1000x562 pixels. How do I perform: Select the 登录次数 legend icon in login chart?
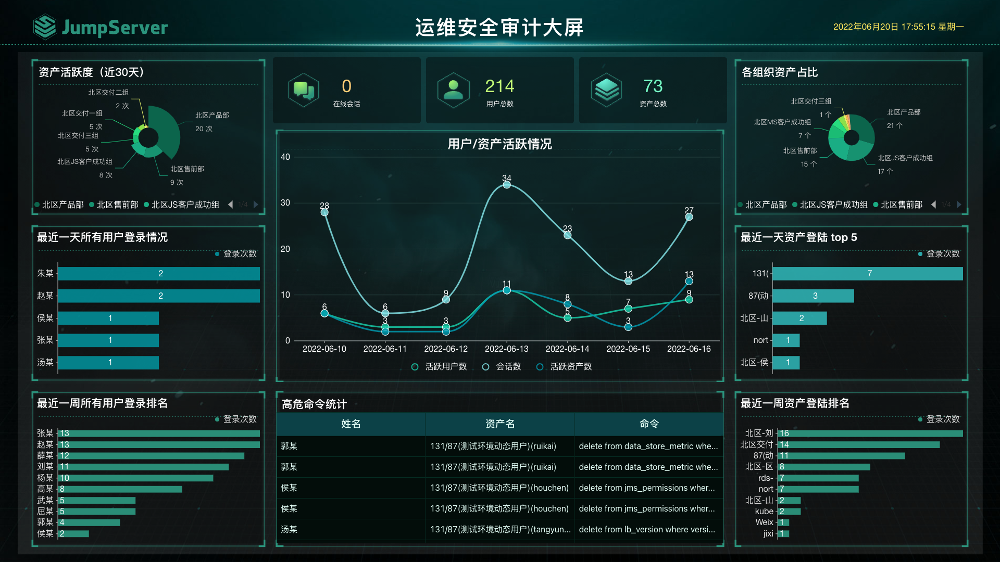(x=216, y=254)
